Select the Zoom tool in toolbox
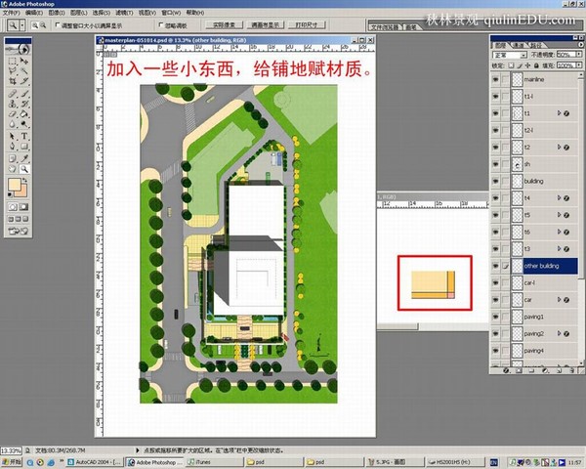The image size is (586, 469). (23, 169)
